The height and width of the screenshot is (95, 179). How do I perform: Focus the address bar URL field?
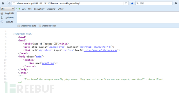point(70,3)
